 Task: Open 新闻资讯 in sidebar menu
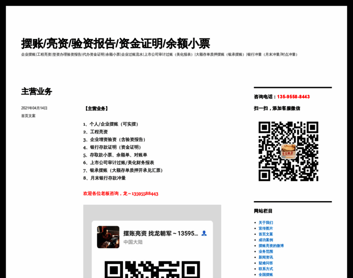tap(266, 257)
